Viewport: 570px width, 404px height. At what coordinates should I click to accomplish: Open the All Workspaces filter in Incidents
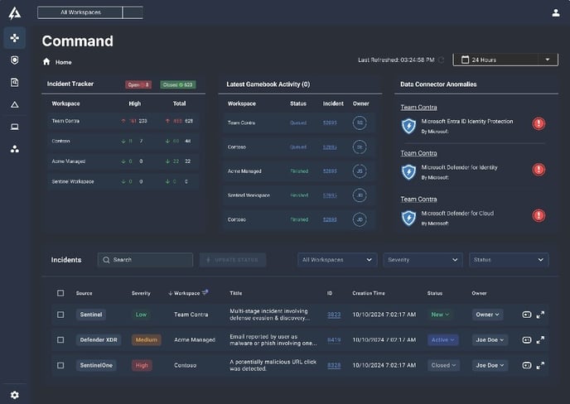pyautogui.click(x=337, y=260)
